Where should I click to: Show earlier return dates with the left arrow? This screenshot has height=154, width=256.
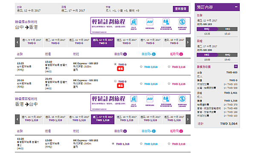pos(17,119)
